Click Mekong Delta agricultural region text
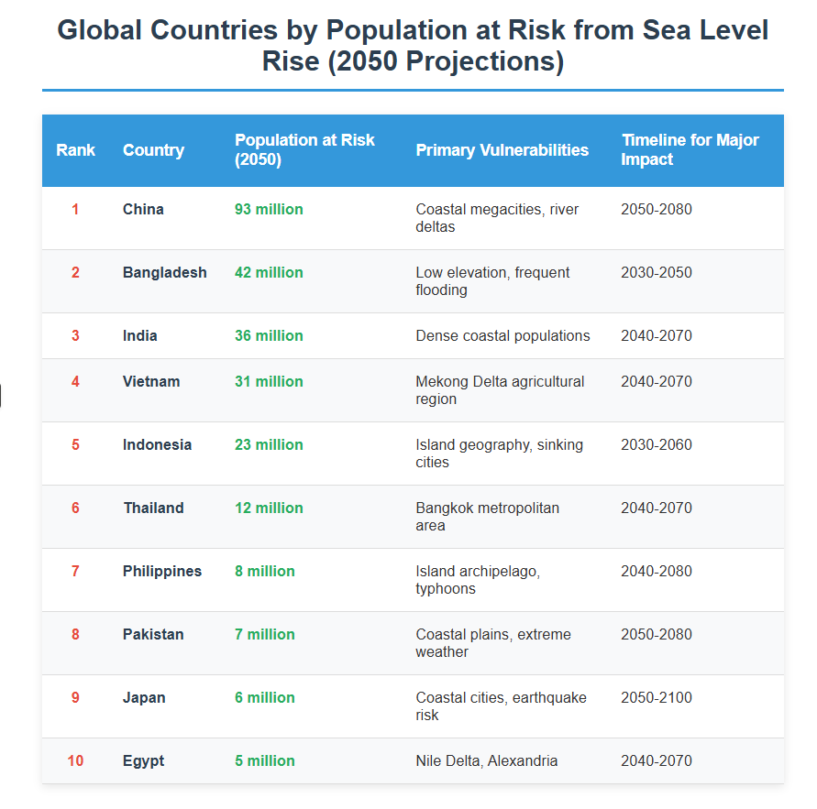Viewport: 817px width, 809px height. (500, 390)
